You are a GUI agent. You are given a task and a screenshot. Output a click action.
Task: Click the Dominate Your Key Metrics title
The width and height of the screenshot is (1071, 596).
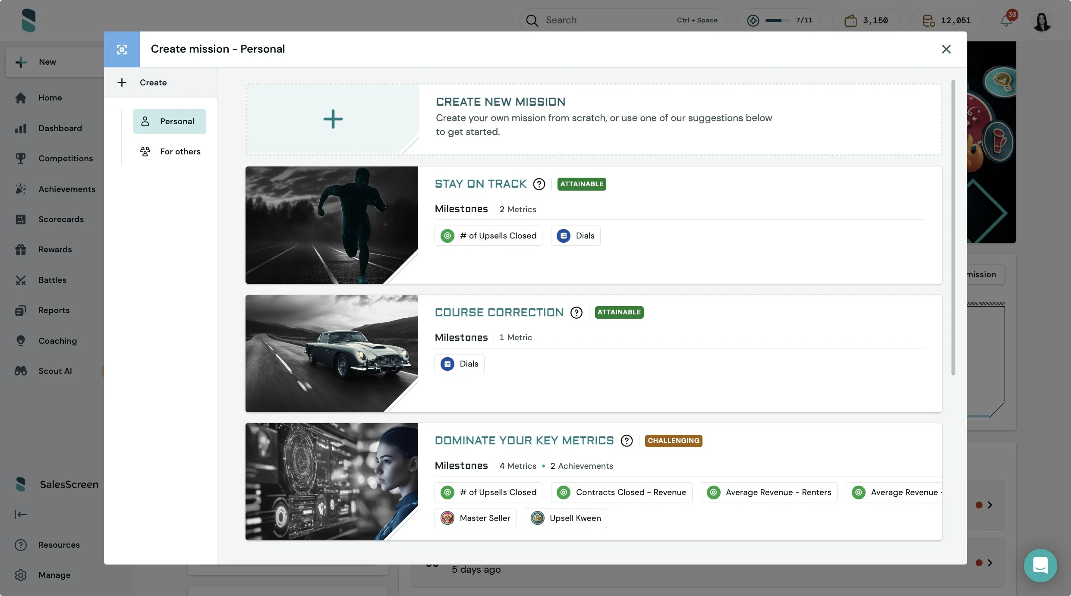click(524, 441)
